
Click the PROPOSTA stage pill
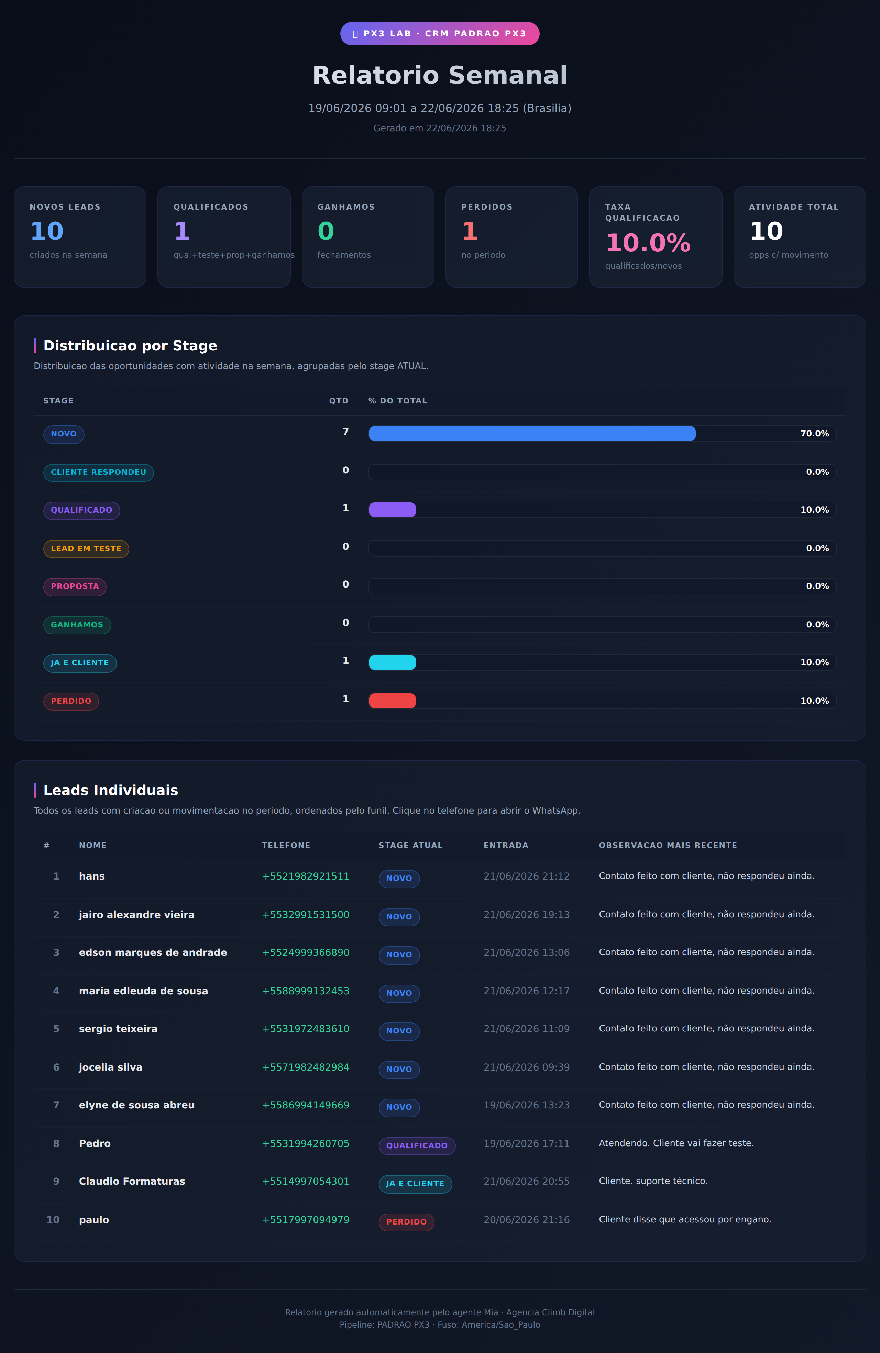[75, 587]
